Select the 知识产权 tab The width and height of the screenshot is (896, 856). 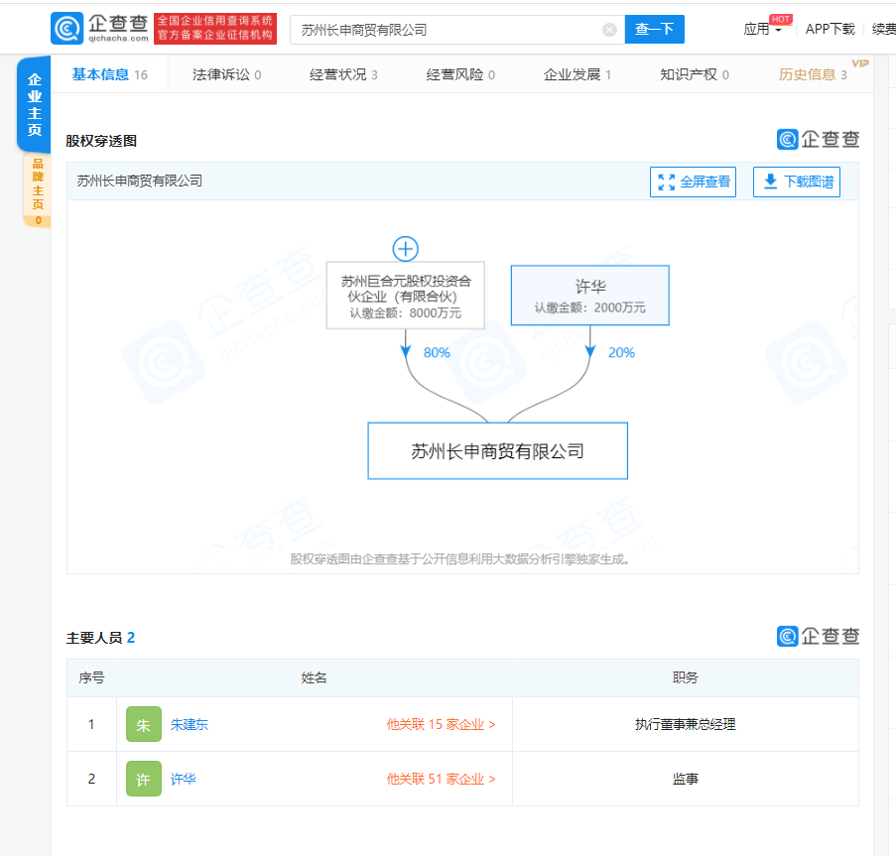click(x=694, y=74)
